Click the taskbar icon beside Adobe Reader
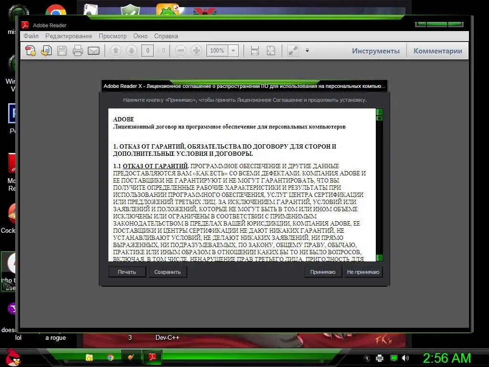The image size is (489, 367). (131, 357)
